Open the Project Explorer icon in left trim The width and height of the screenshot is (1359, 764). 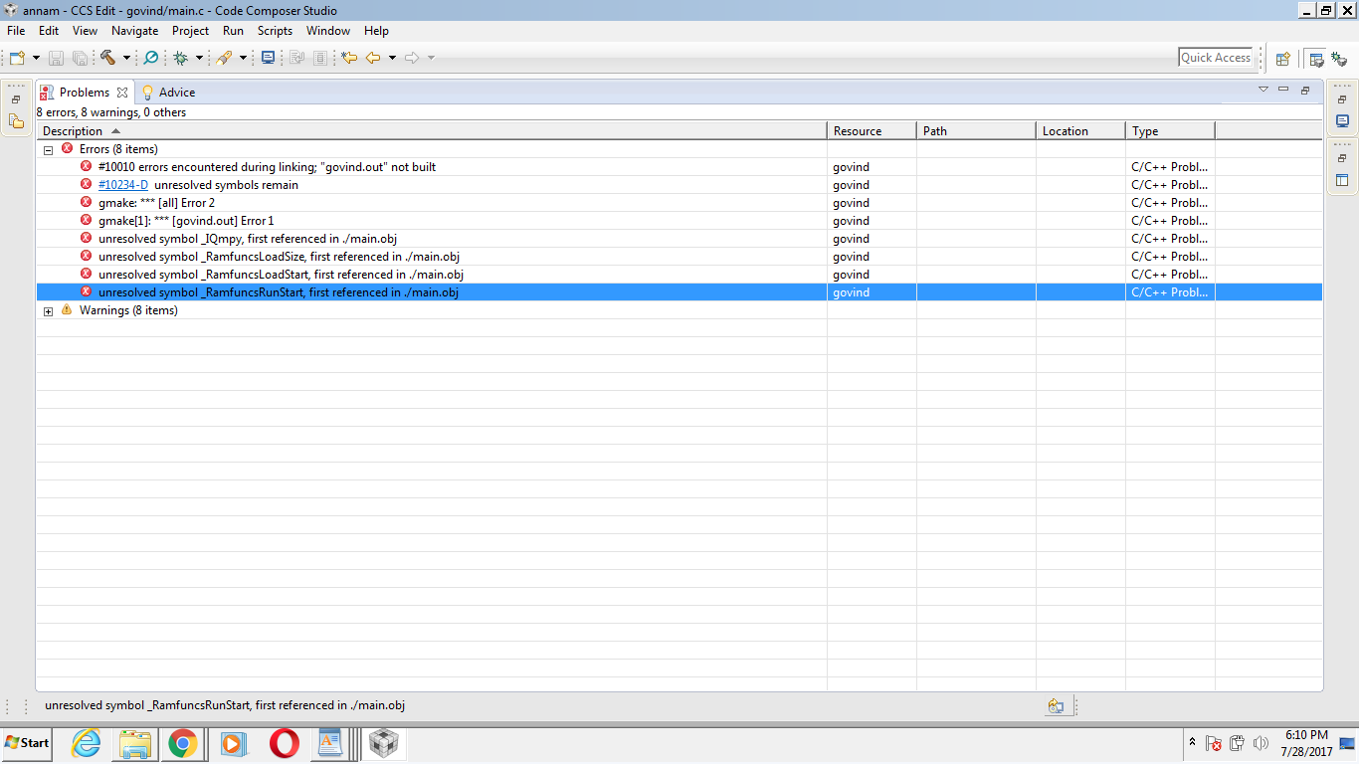tap(16, 121)
